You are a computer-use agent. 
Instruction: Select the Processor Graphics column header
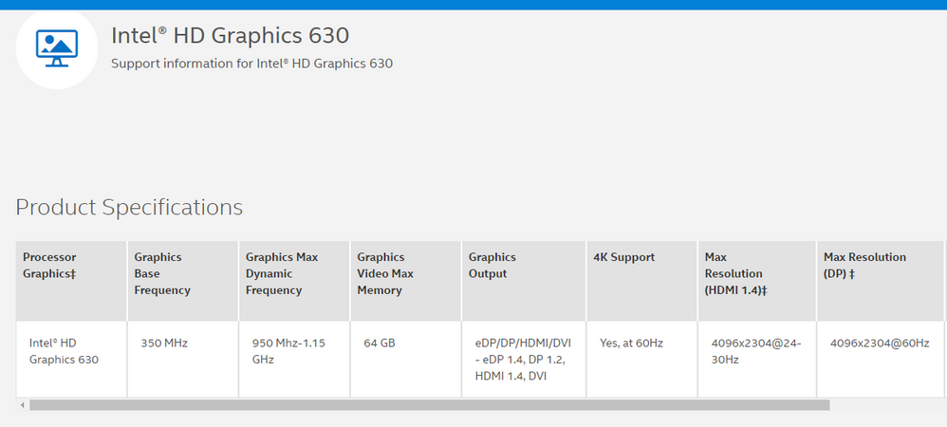pyautogui.click(x=71, y=281)
